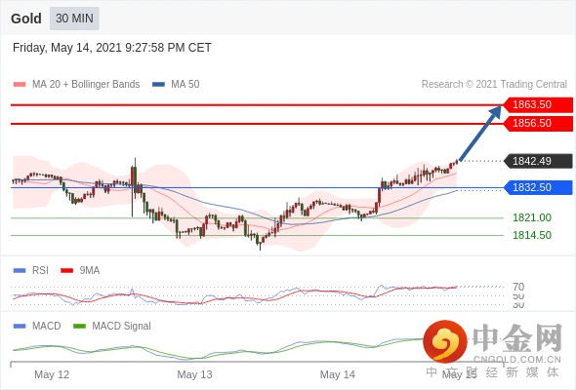Select the 1863.50 resistance price tag
576x390 pixels.
click(x=537, y=104)
